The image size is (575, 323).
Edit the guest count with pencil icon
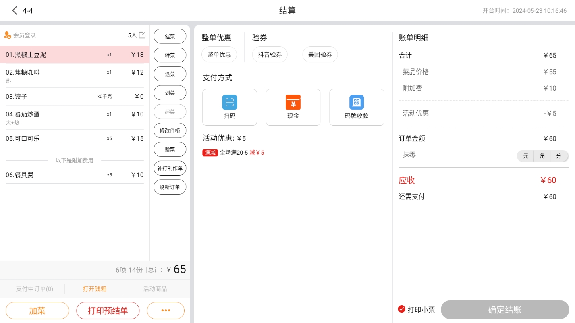pyautogui.click(x=142, y=35)
